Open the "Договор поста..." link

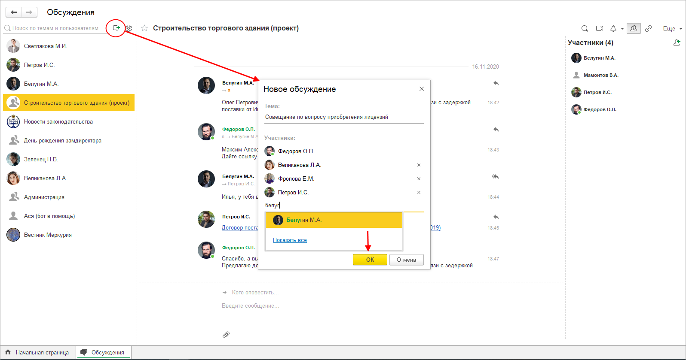click(x=240, y=228)
